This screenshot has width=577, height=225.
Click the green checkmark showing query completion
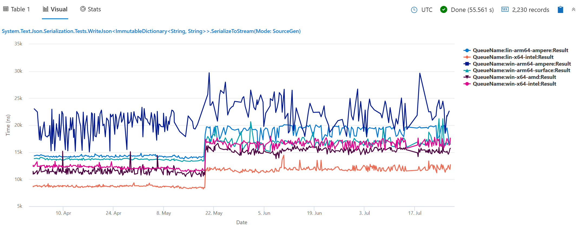pyautogui.click(x=444, y=9)
